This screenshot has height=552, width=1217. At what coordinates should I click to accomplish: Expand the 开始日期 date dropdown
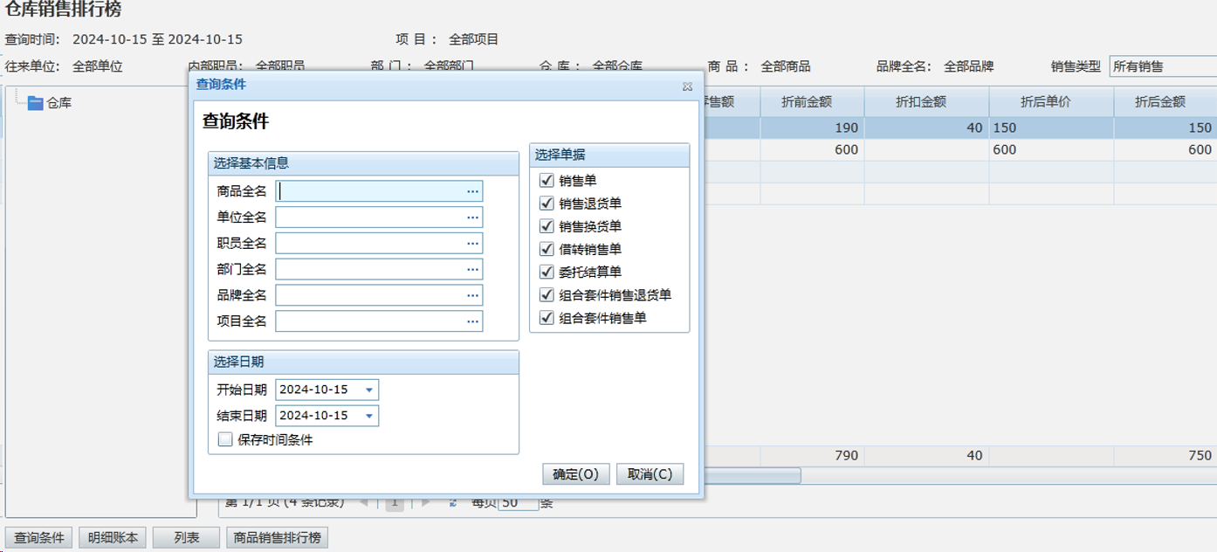click(369, 390)
